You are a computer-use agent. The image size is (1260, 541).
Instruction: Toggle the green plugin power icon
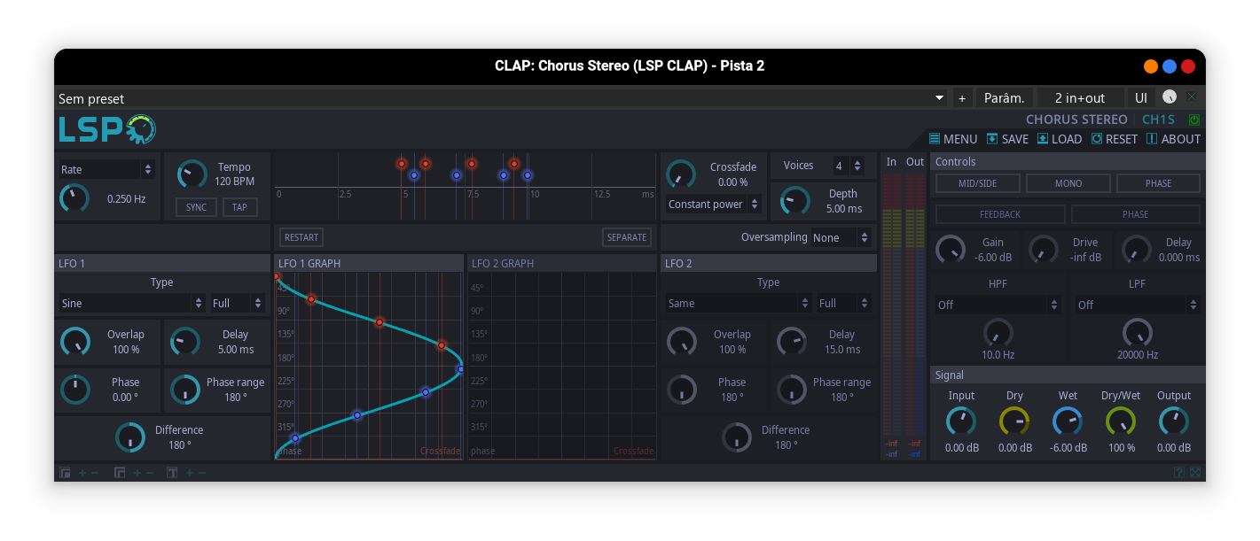tap(1193, 119)
